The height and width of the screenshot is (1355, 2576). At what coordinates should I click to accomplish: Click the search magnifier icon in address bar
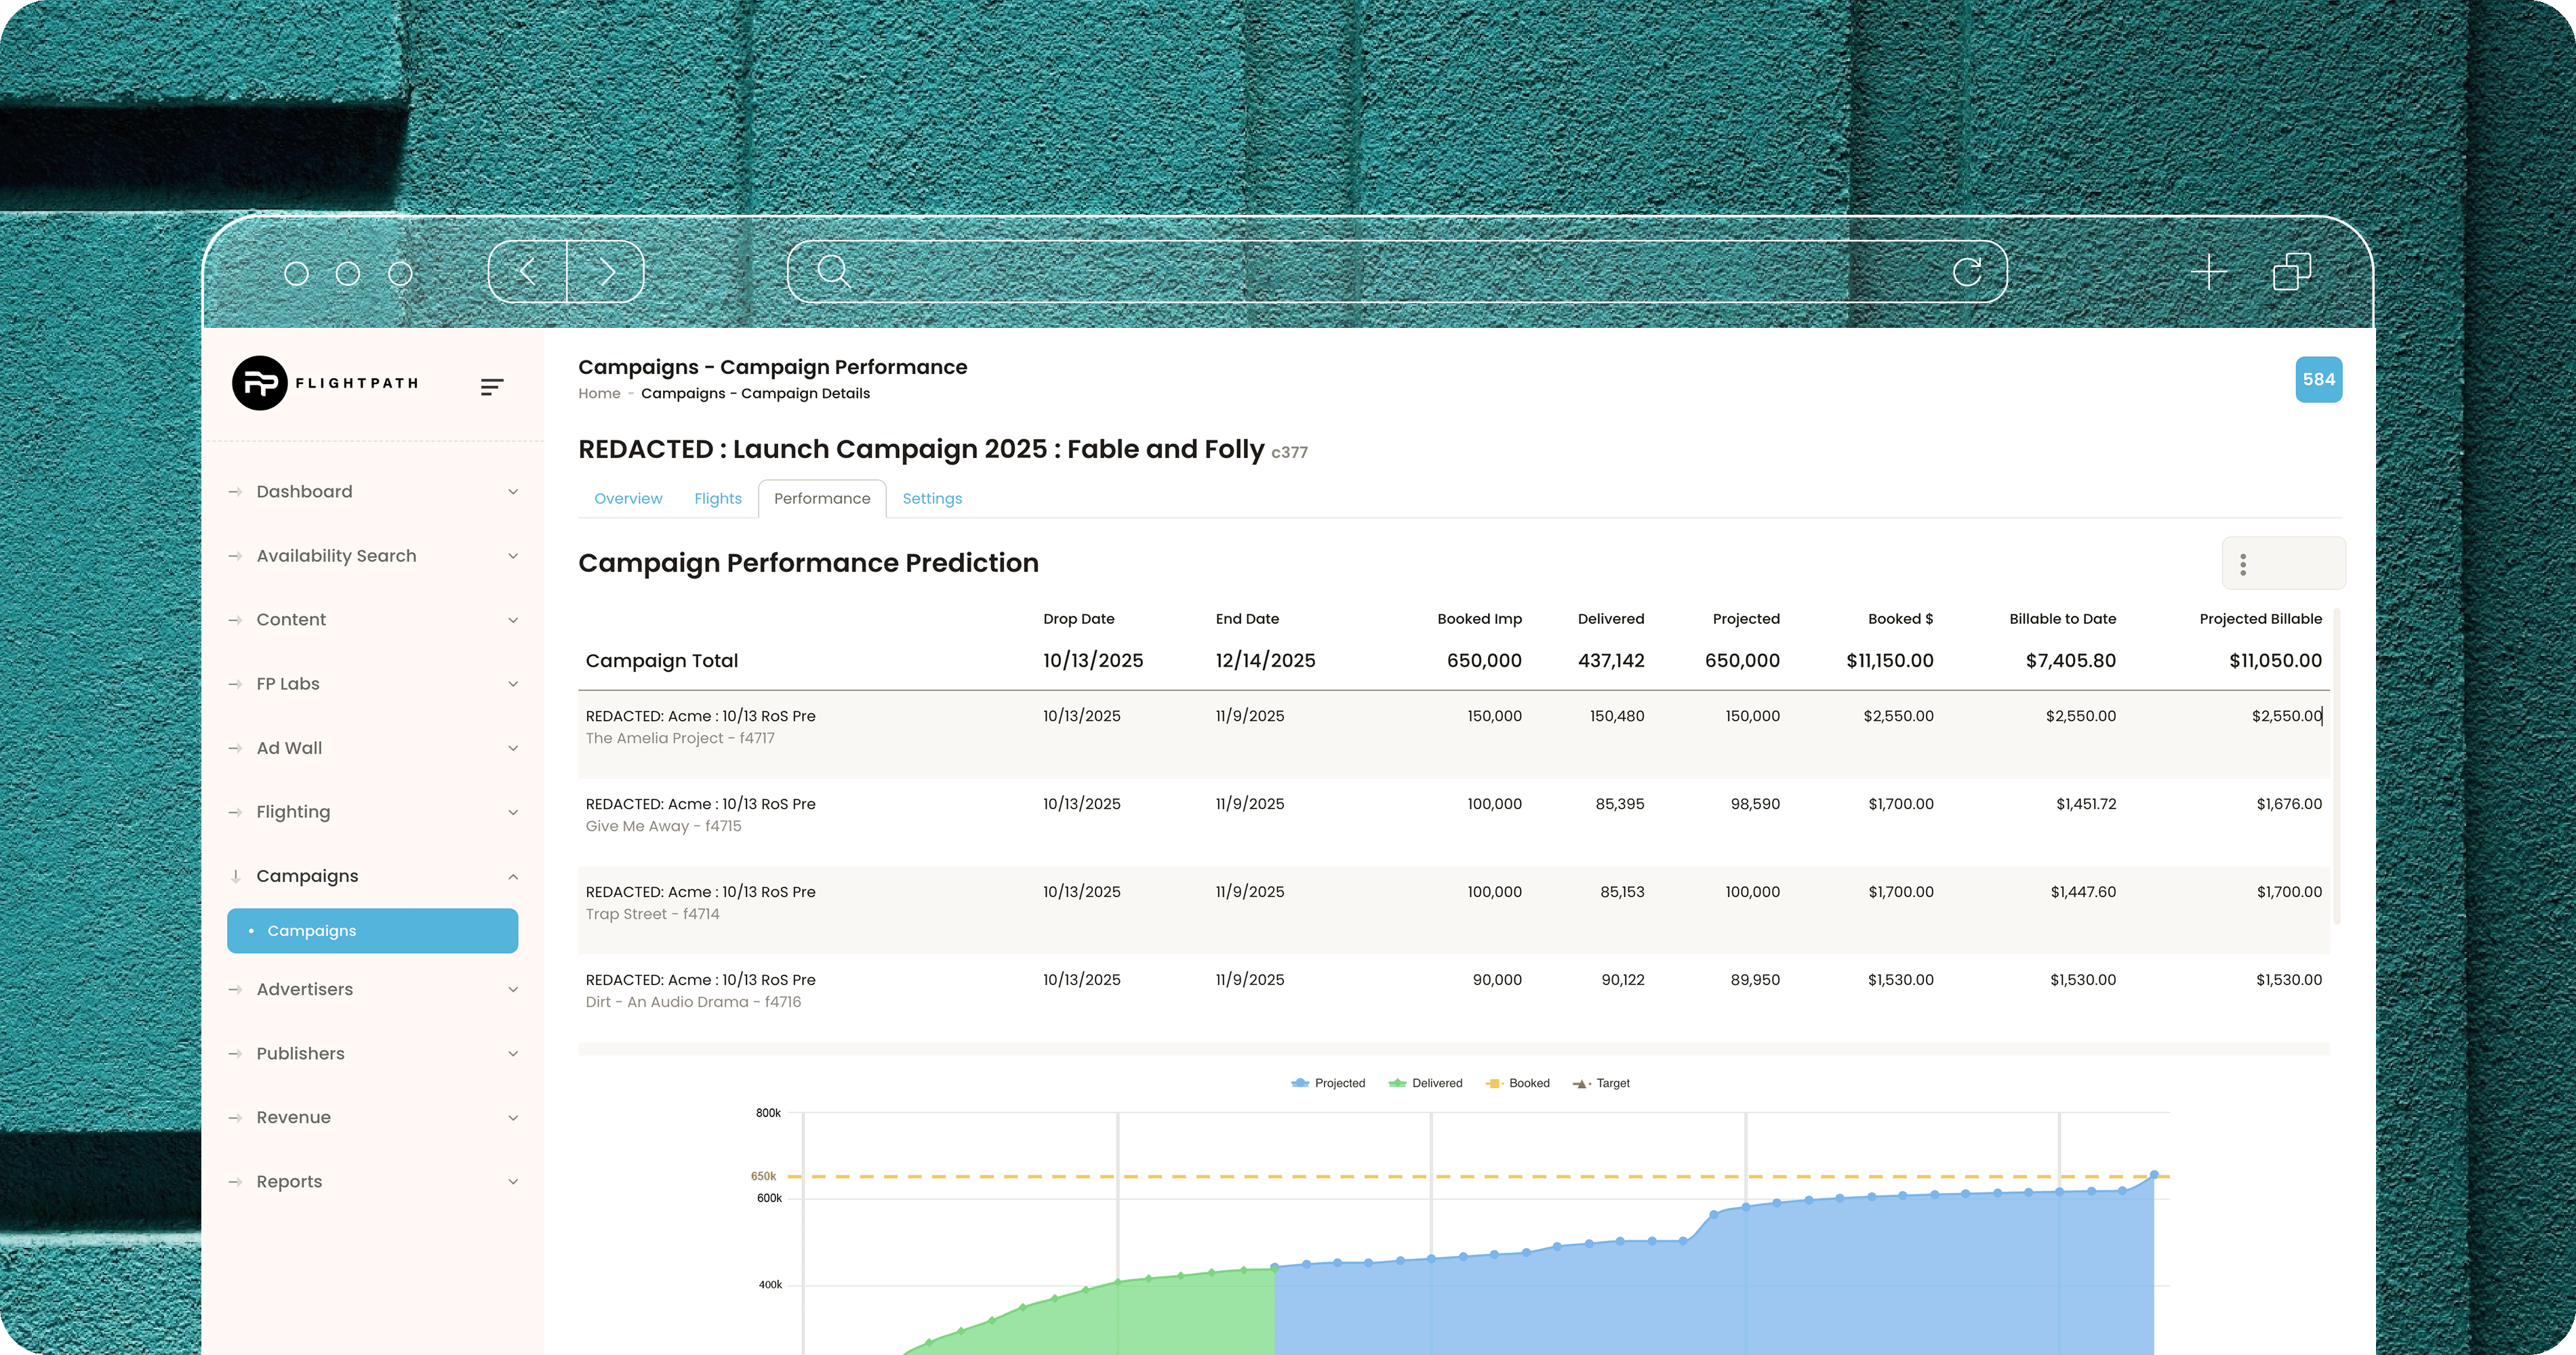[833, 271]
